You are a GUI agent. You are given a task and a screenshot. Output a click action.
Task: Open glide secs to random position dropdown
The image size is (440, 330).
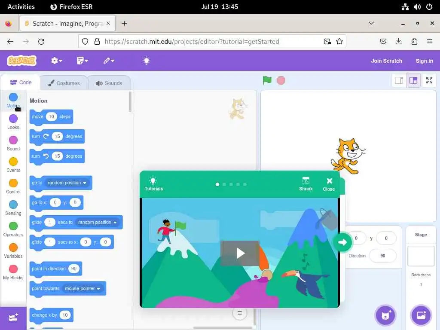98,222
